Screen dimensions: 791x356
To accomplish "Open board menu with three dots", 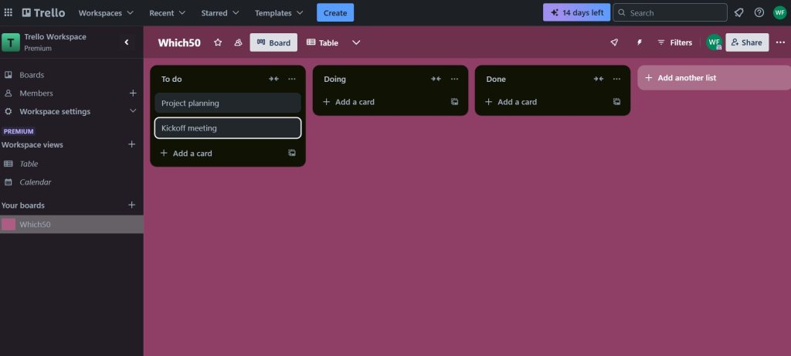I will tap(780, 43).
